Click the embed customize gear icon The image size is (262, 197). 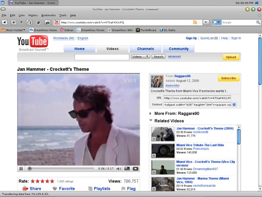pos(235,105)
